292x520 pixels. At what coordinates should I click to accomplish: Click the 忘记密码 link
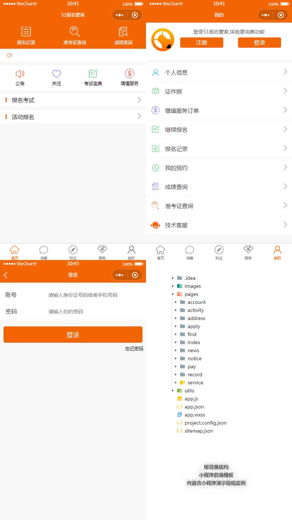(x=134, y=349)
